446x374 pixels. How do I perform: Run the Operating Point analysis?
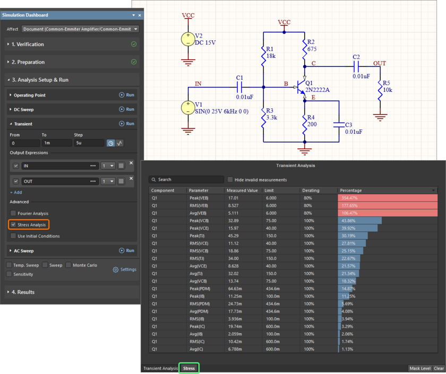tap(126, 95)
